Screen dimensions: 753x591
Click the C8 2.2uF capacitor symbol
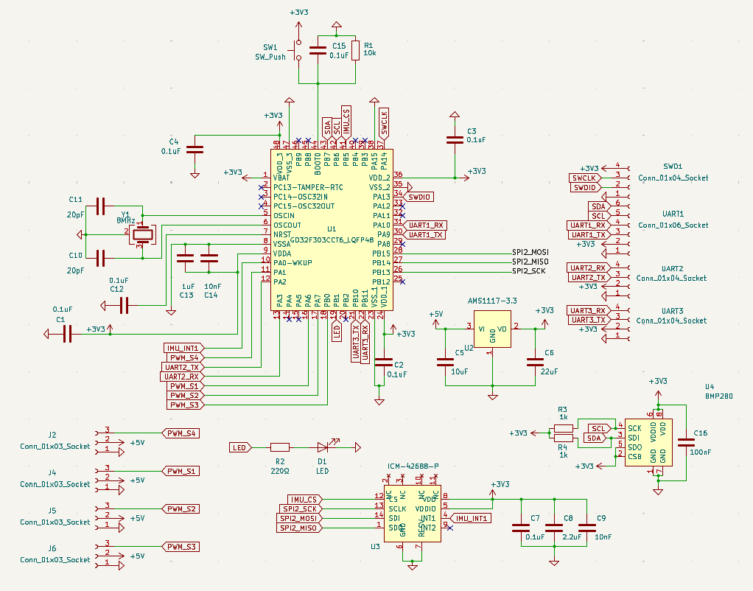[554, 528]
